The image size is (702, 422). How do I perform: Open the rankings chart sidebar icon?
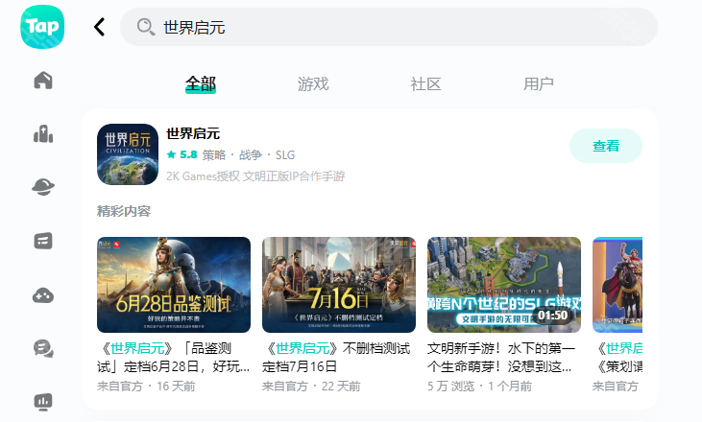click(x=43, y=133)
